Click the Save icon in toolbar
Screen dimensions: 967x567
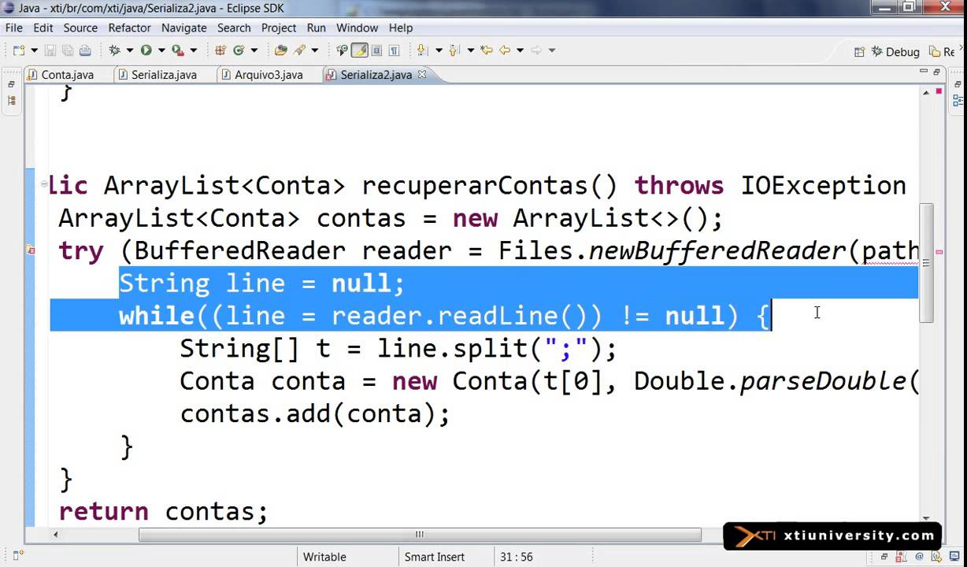50,50
